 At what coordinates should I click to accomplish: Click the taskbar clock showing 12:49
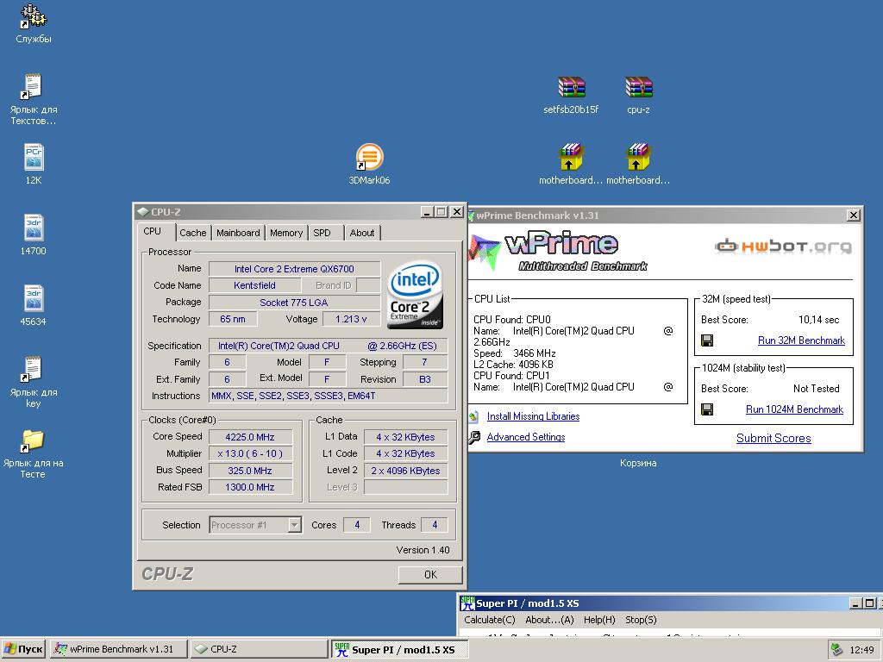[861, 650]
